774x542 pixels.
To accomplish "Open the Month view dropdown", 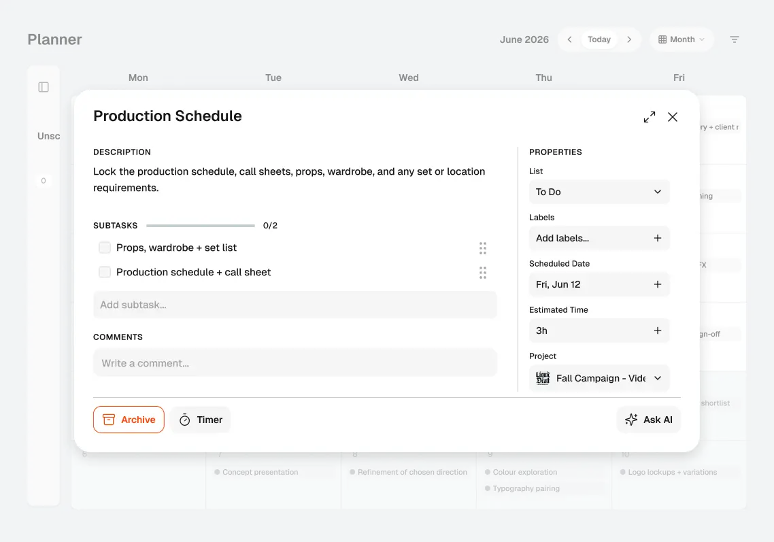I will click(x=682, y=39).
